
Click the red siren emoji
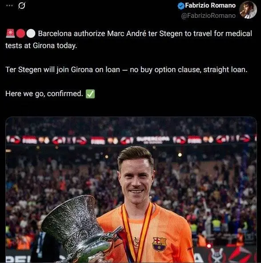(10, 33)
